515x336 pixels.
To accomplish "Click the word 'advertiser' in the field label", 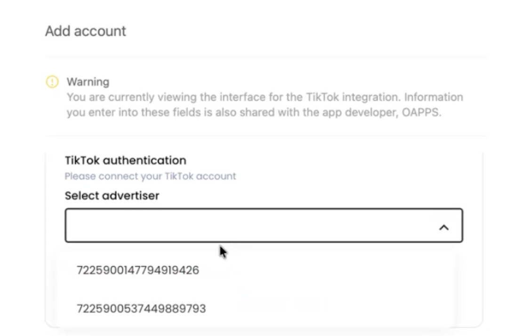I will tap(131, 196).
